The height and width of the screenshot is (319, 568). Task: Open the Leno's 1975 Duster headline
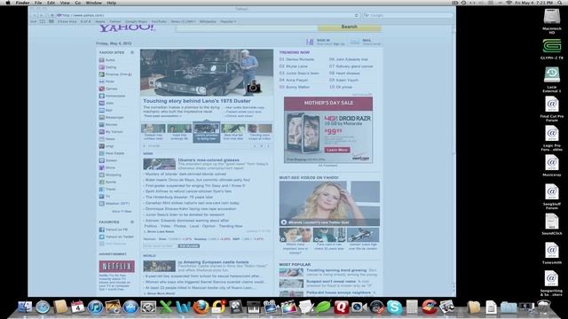pyautogui.click(x=197, y=101)
